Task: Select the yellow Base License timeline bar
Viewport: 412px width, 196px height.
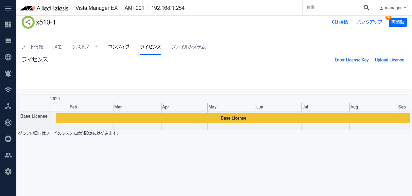Action: point(233,118)
